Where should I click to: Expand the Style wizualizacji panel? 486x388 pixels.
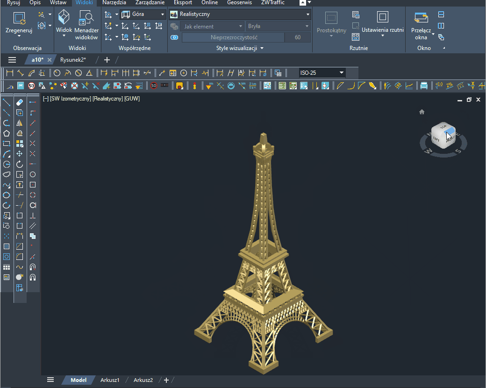coord(240,48)
